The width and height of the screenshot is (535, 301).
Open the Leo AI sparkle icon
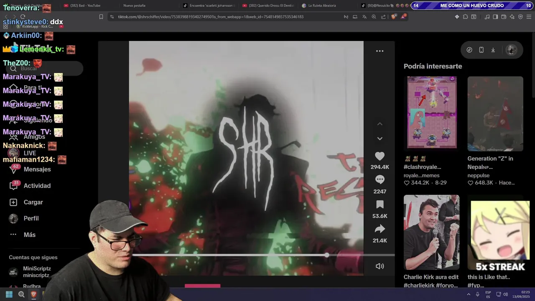(512, 17)
